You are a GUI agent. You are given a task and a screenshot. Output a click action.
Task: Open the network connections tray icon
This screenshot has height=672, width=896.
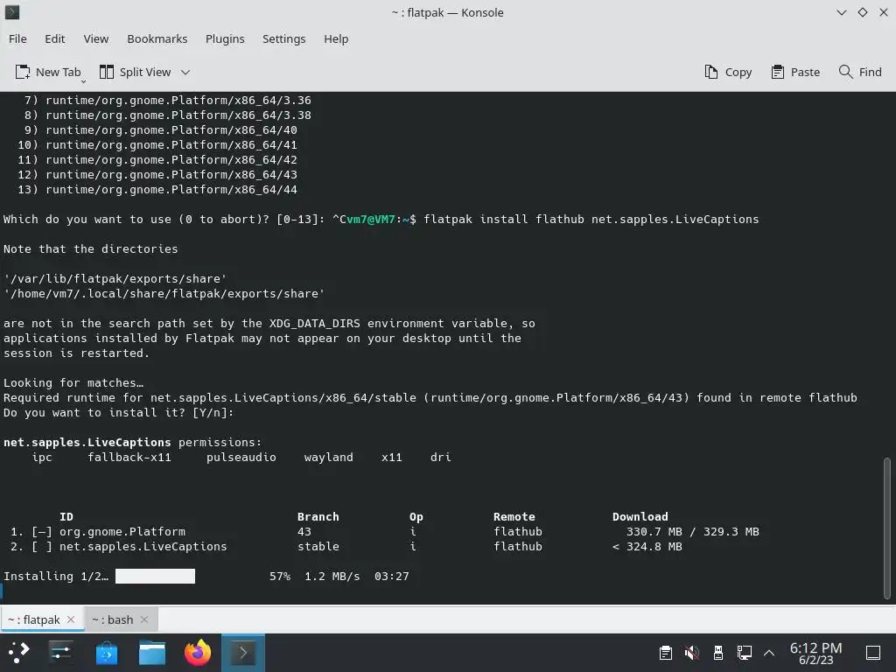(744, 653)
